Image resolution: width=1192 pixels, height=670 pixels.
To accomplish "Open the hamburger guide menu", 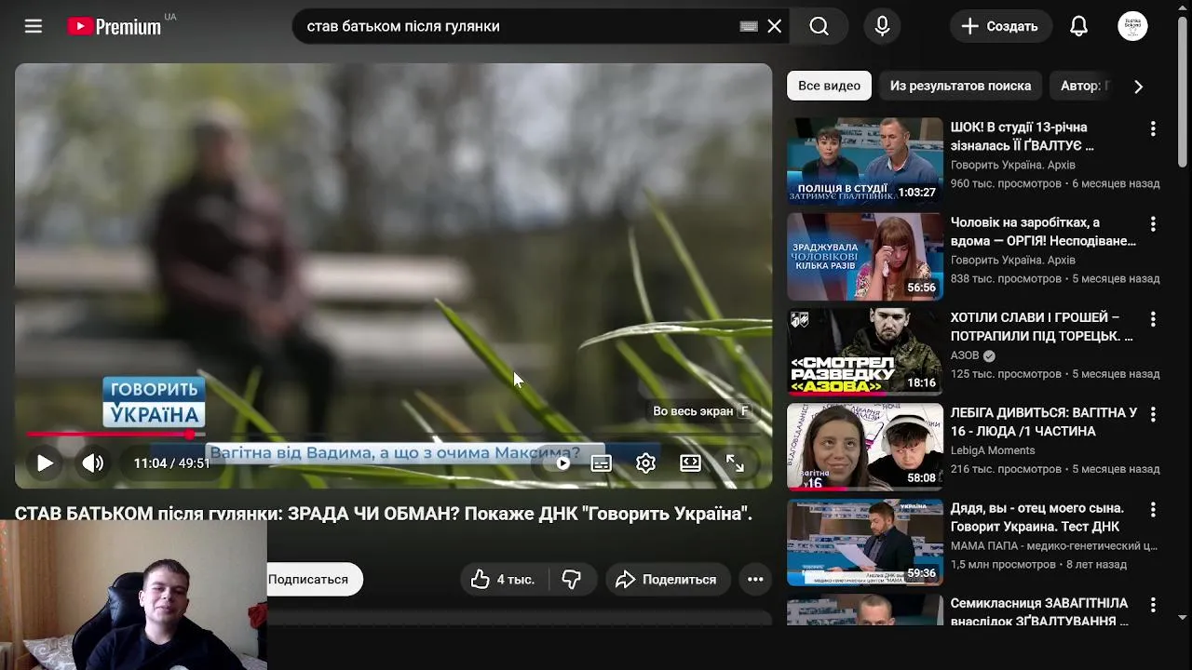I will pos(34,26).
